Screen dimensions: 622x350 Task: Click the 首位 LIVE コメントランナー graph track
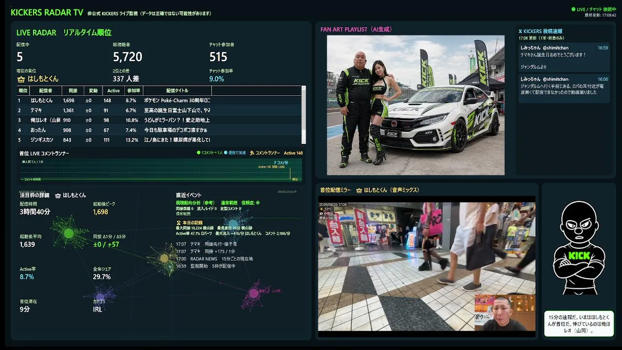point(160,170)
